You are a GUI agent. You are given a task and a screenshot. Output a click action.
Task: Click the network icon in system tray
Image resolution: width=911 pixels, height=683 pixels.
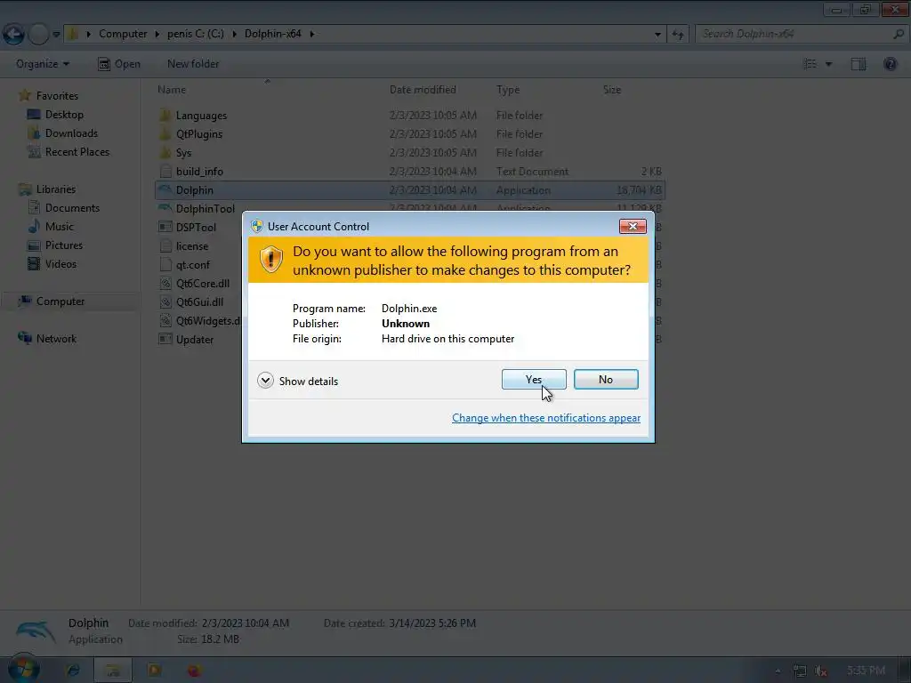click(x=800, y=671)
